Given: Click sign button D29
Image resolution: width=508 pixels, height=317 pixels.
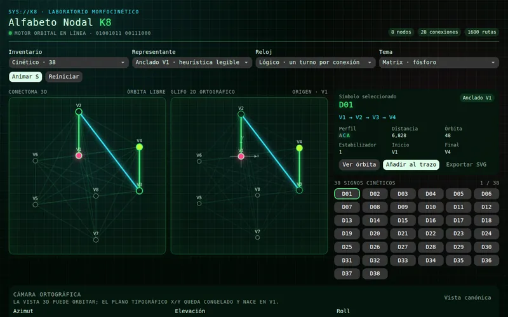Looking at the screenshot, I should click(x=458, y=247).
